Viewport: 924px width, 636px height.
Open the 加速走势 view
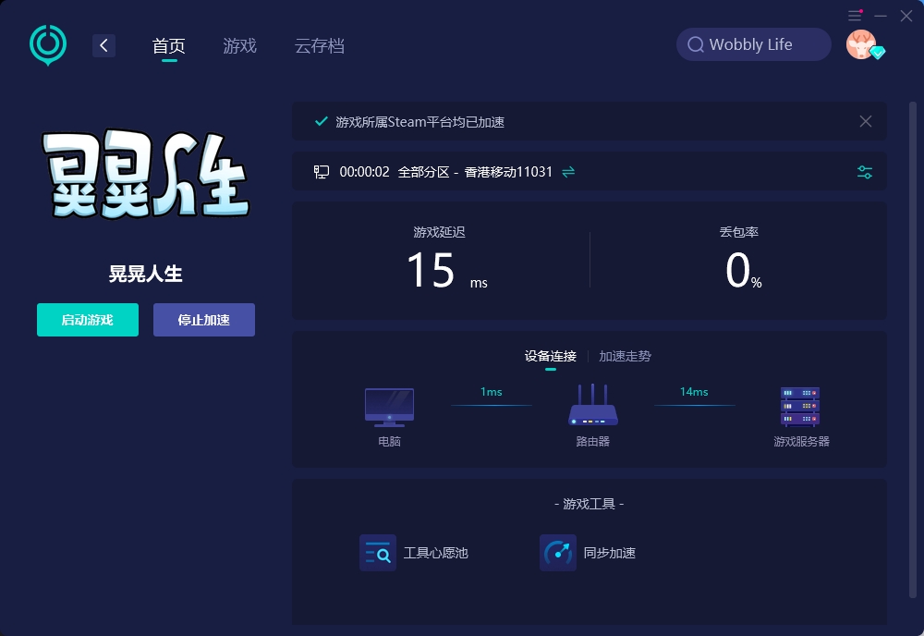(x=625, y=355)
